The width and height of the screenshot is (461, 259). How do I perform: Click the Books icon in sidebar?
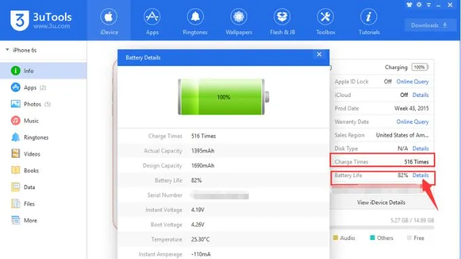16,170
